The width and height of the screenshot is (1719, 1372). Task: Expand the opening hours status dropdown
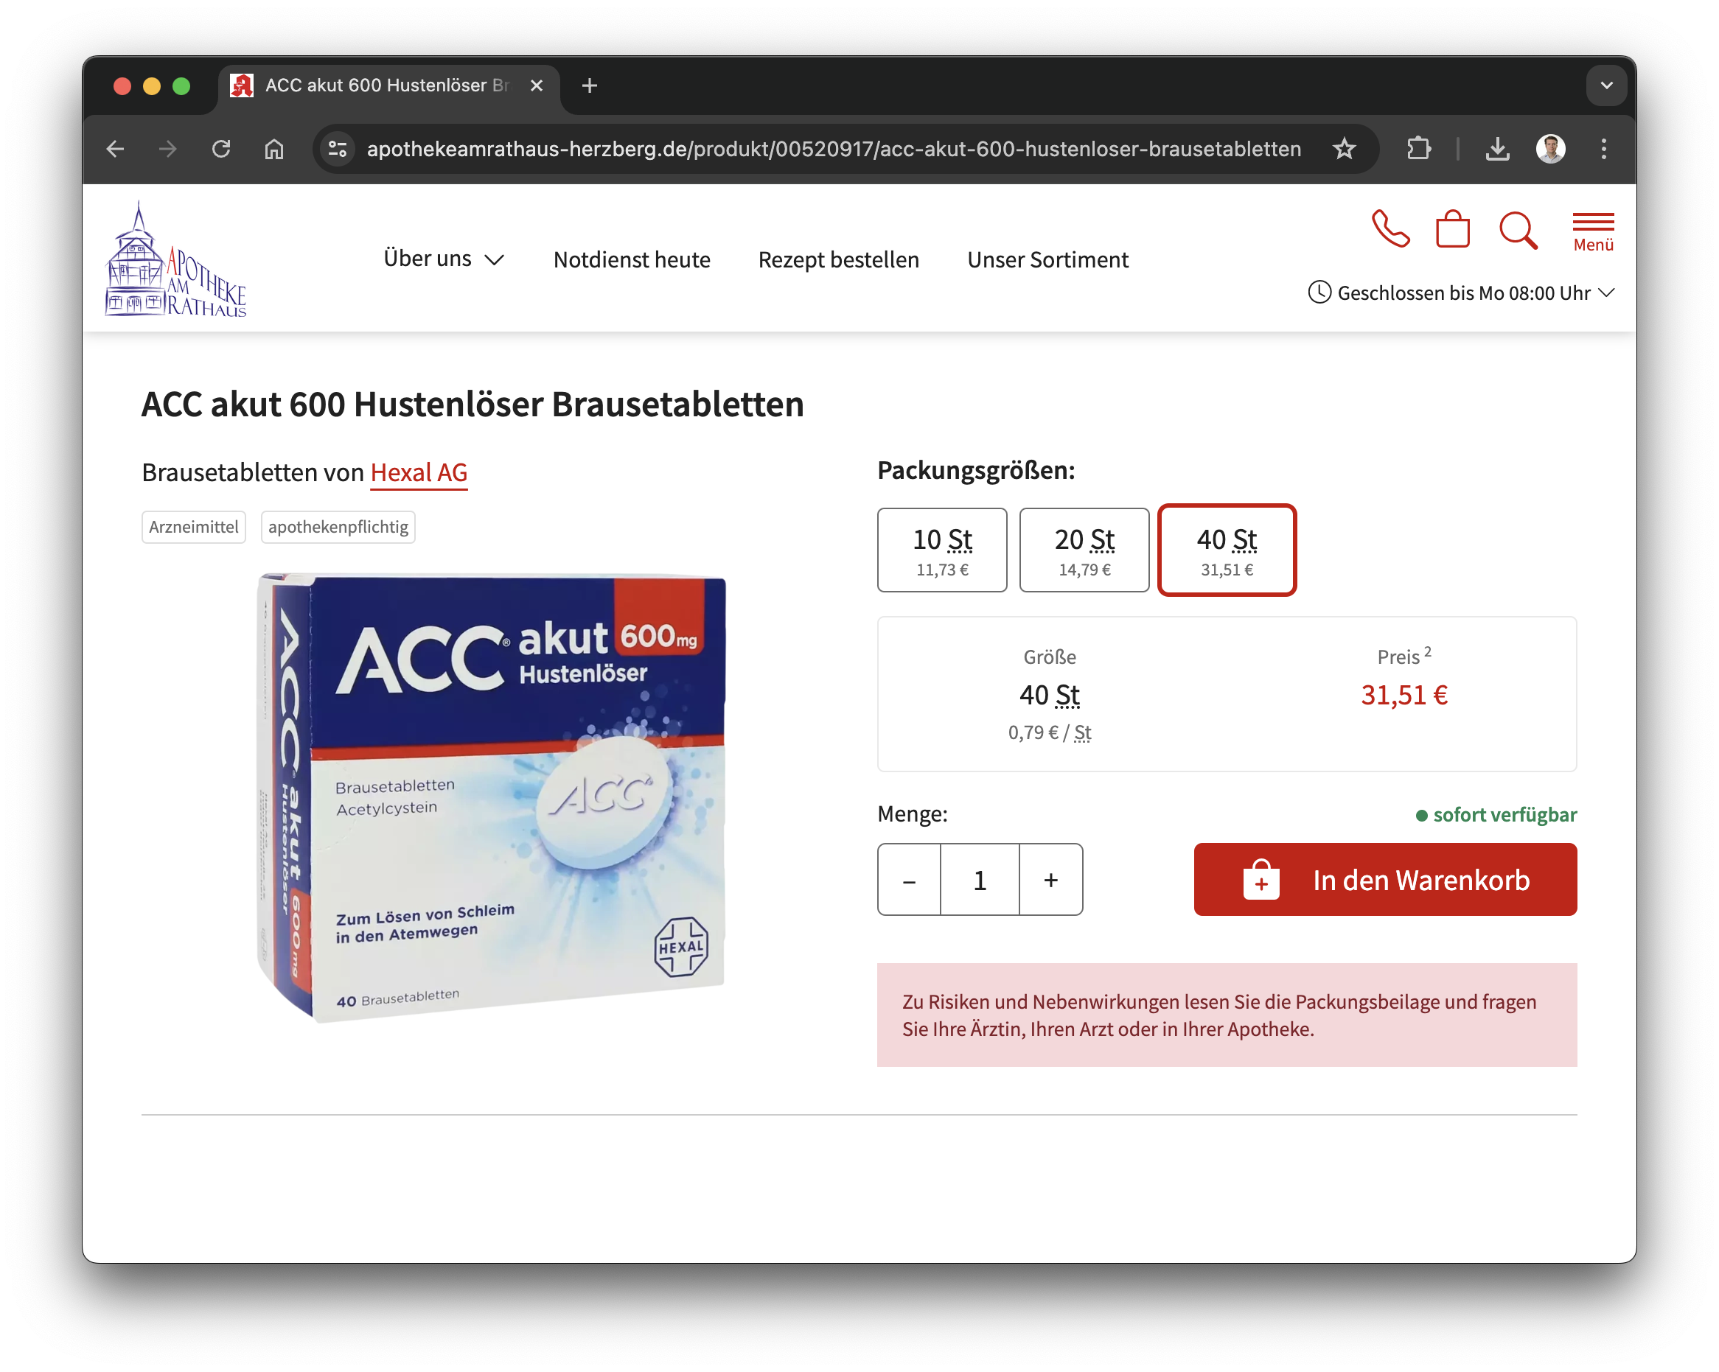[1461, 293]
